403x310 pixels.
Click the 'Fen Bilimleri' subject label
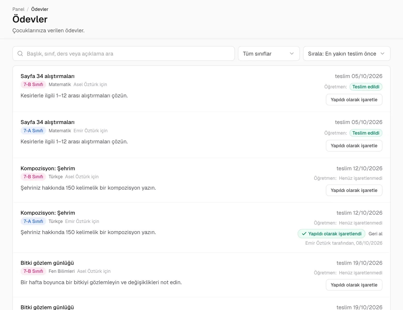tap(61, 271)
